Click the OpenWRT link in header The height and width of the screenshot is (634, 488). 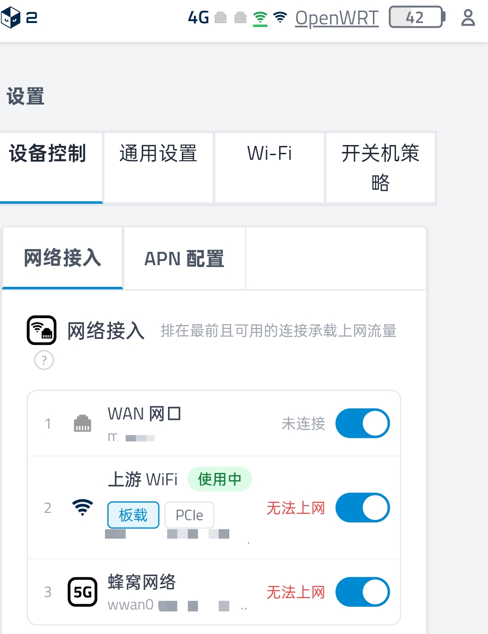click(x=337, y=18)
